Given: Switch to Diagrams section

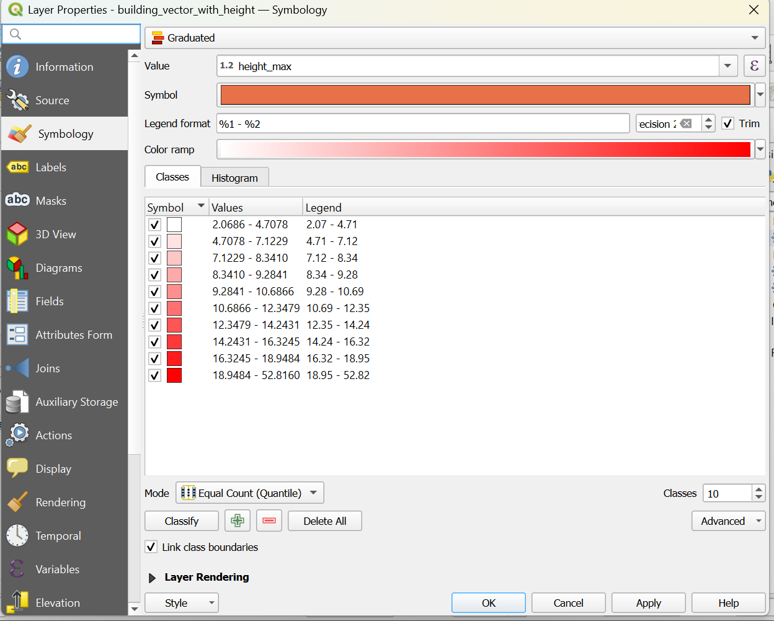Looking at the screenshot, I should 64,268.
